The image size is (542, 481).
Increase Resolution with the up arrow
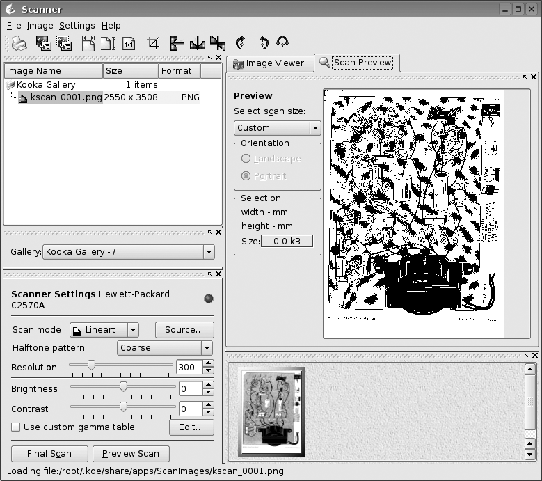coord(208,363)
